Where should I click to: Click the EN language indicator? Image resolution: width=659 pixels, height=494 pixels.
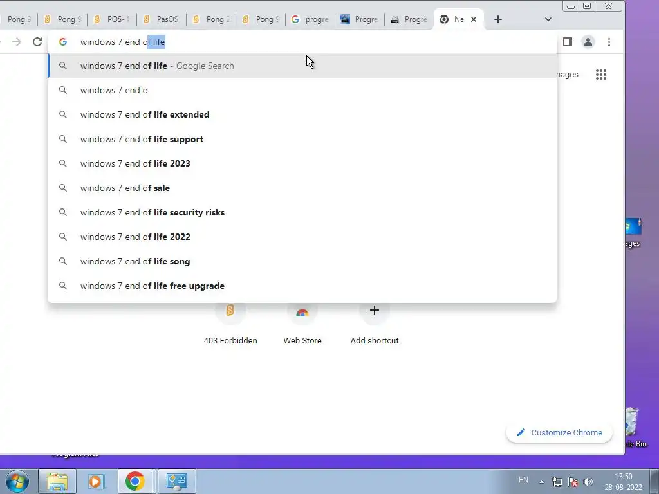click(x=523, y=480)
